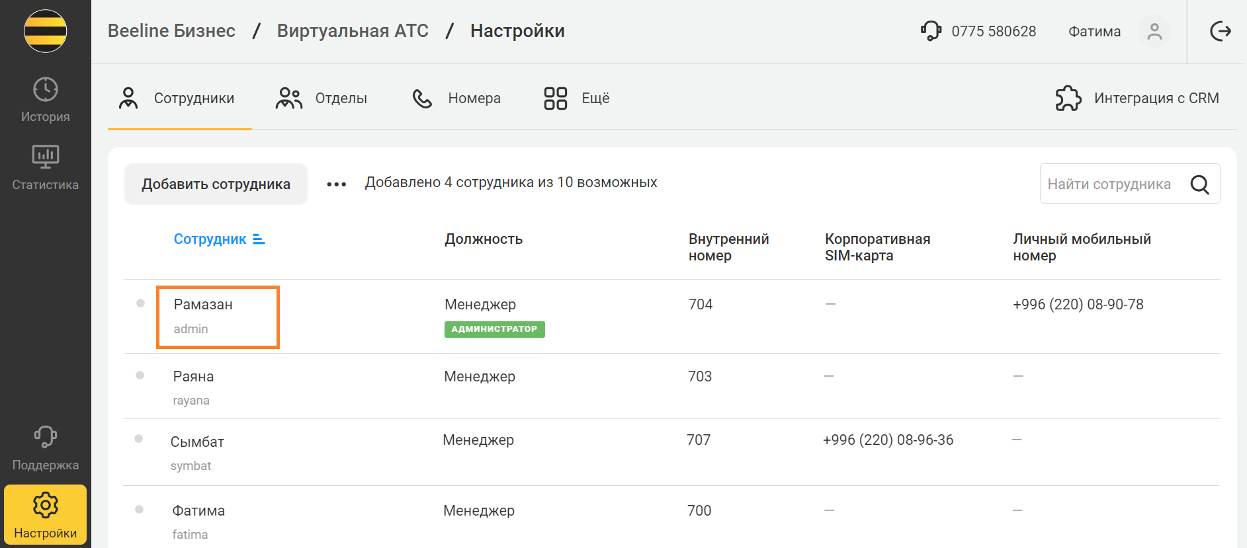This screenshot has width=1247, height=548.
Task: Click internal number 704
Action: (701, 305)
